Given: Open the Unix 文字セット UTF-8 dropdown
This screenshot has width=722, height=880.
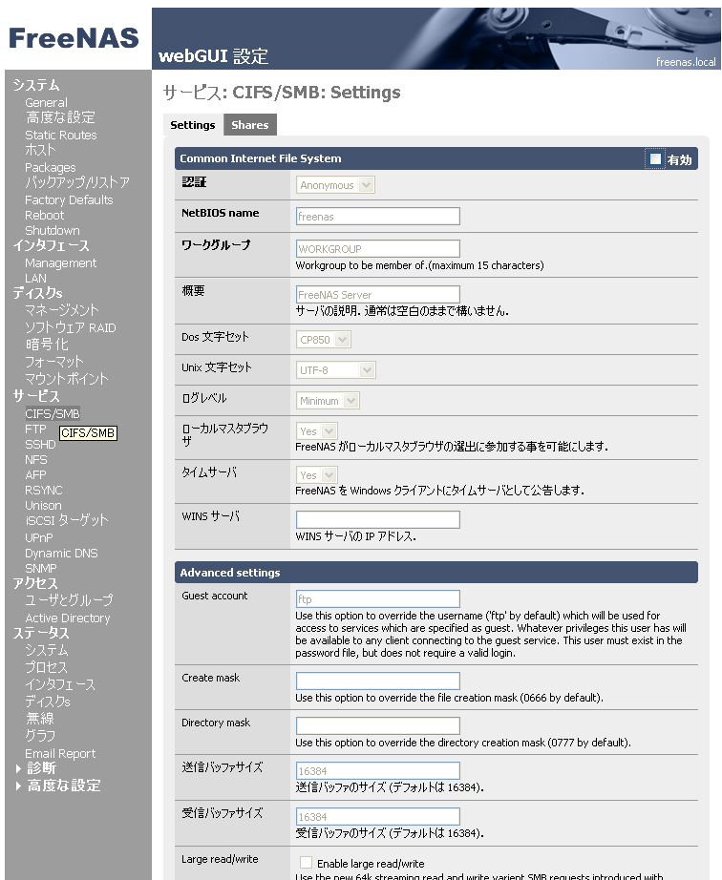Looking at the screenshot, I should (x=336, y=370).
